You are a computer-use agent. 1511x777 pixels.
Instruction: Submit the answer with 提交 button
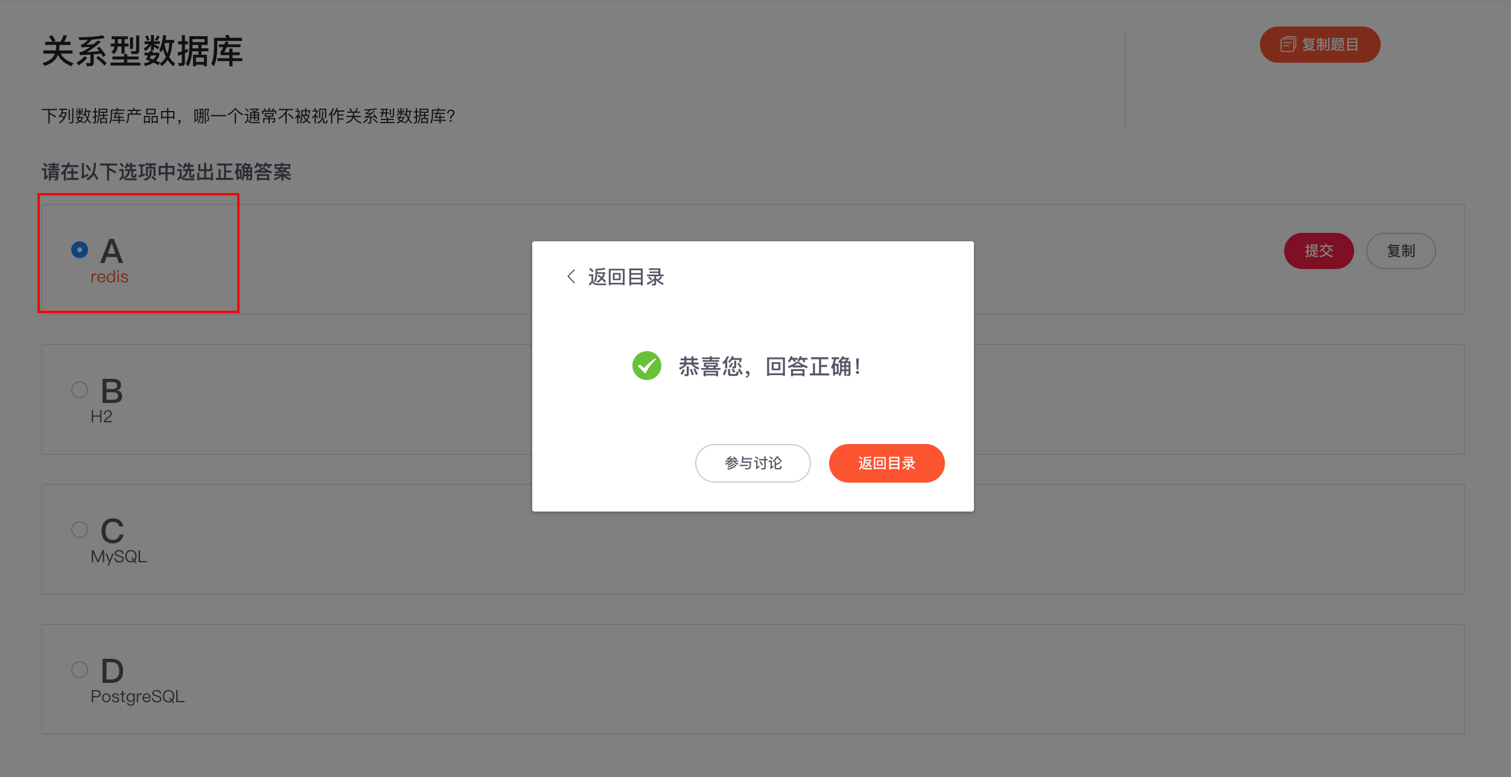[1319, 251]
